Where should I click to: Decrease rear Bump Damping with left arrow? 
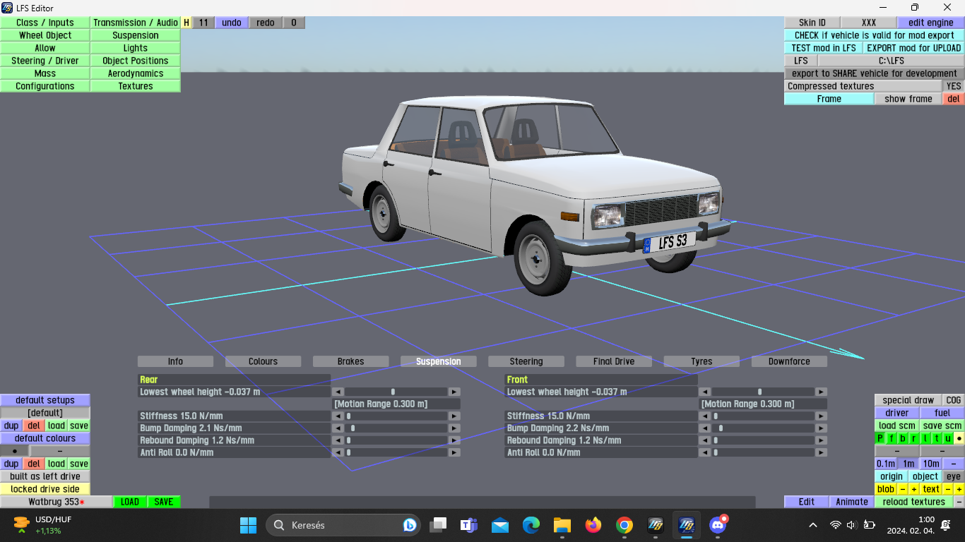click(x=338, y=428)
